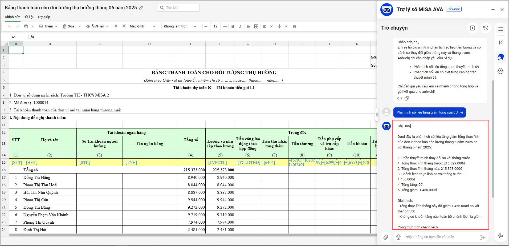Open the gear settings in the assistant sidebar
This screenshot has width=509, height=246.
500,71
